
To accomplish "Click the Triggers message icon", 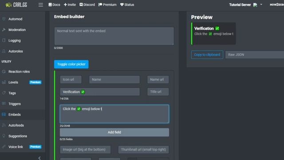I will (x=4, y=104).
